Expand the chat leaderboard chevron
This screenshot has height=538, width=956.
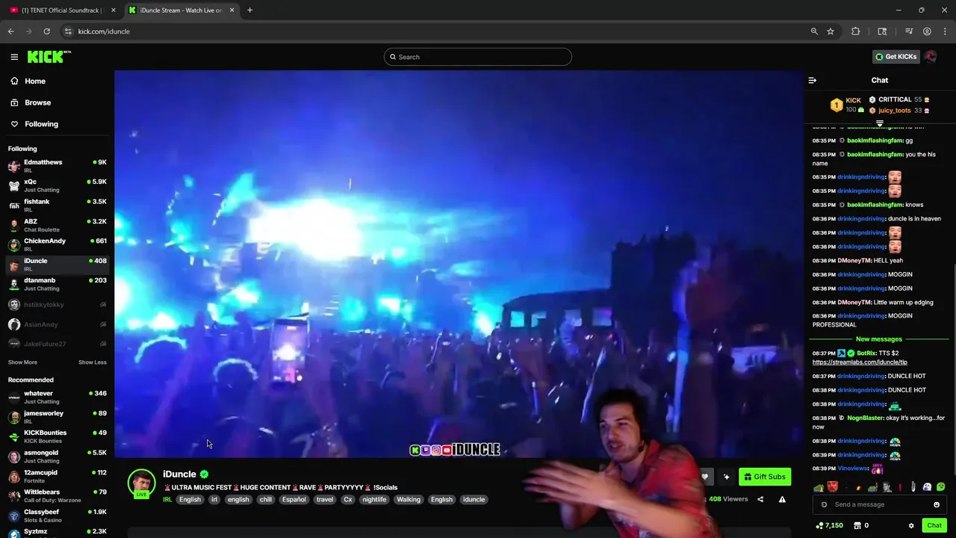coord(880,123)
